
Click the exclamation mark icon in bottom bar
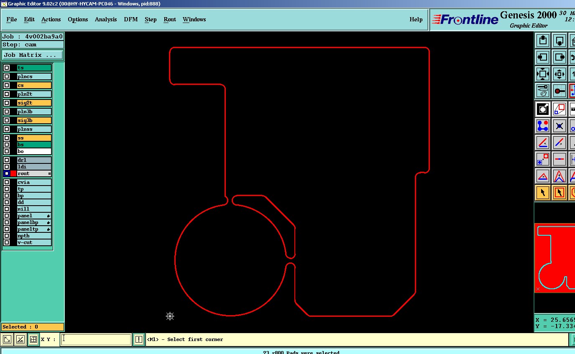pos(139,339)
